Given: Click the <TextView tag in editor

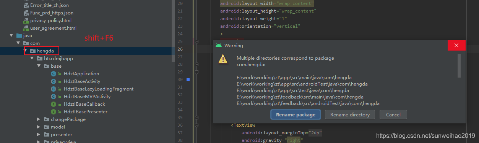Looking at the screenshot, I should coord(243,125).
